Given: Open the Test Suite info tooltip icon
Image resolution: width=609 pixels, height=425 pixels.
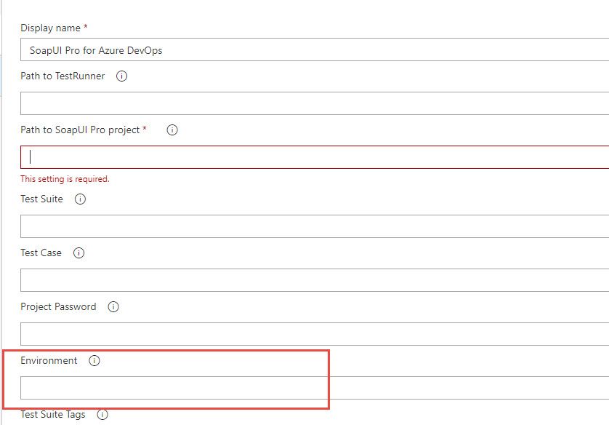Looking at the screenshot, I should [x=81, y=199].
